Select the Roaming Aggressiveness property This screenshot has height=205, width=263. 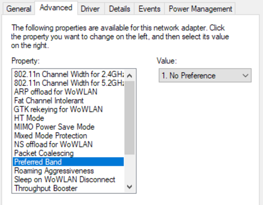[x=68, y=171]
